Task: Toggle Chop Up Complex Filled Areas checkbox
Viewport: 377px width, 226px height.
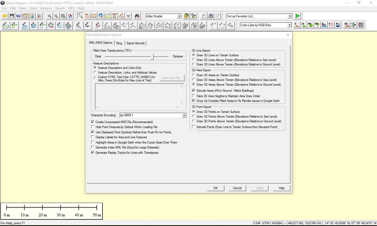Action: point(236,101)
